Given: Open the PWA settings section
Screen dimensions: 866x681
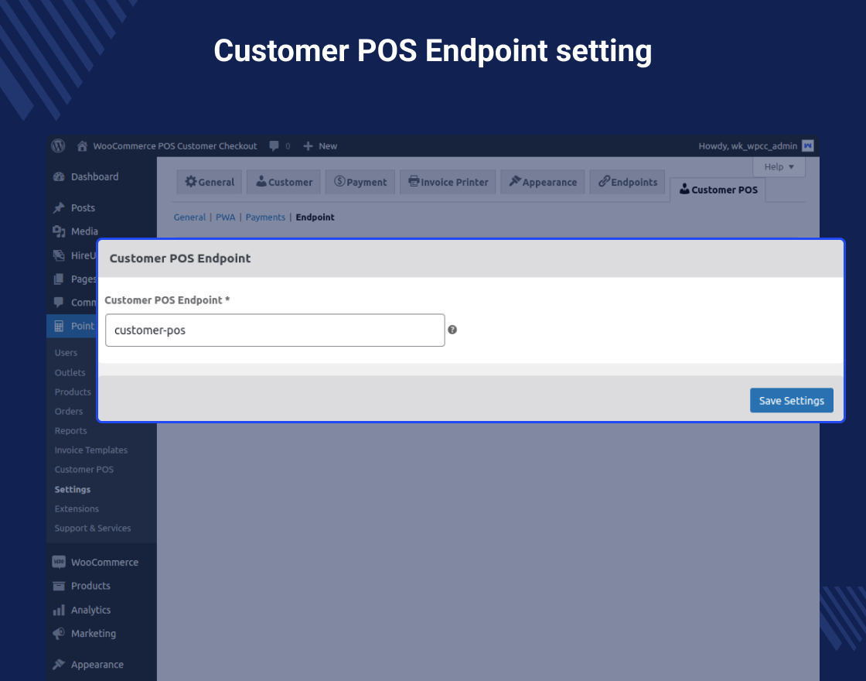Looking at the screenshot, I should 225,217.
